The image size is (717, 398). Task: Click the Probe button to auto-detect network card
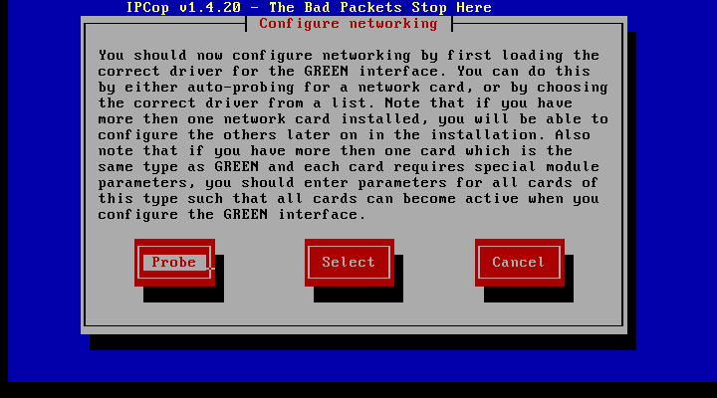pyautogui.click(x=174, y=263)
